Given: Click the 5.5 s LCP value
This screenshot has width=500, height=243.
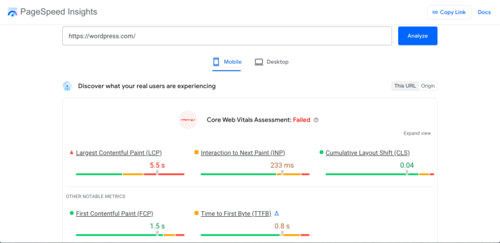Looking at the screenshot, I should (157, 165).
